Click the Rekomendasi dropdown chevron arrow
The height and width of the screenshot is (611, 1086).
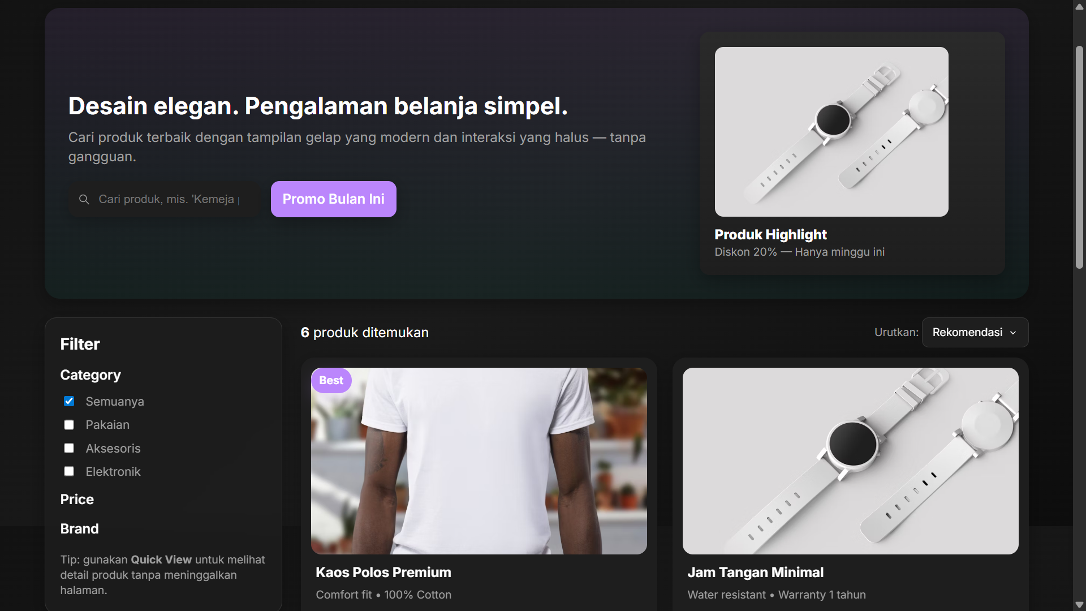click(1013, 333)
